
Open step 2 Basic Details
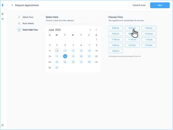pyautogui.click(x=28, y=24)
